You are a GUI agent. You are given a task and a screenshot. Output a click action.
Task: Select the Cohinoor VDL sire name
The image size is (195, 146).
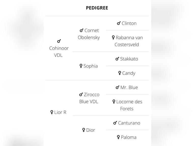tap(59, 52)
